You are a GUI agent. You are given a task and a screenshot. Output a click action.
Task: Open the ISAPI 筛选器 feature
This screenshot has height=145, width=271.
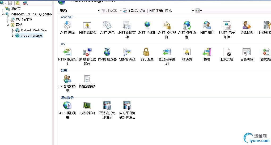pos(107,55)
